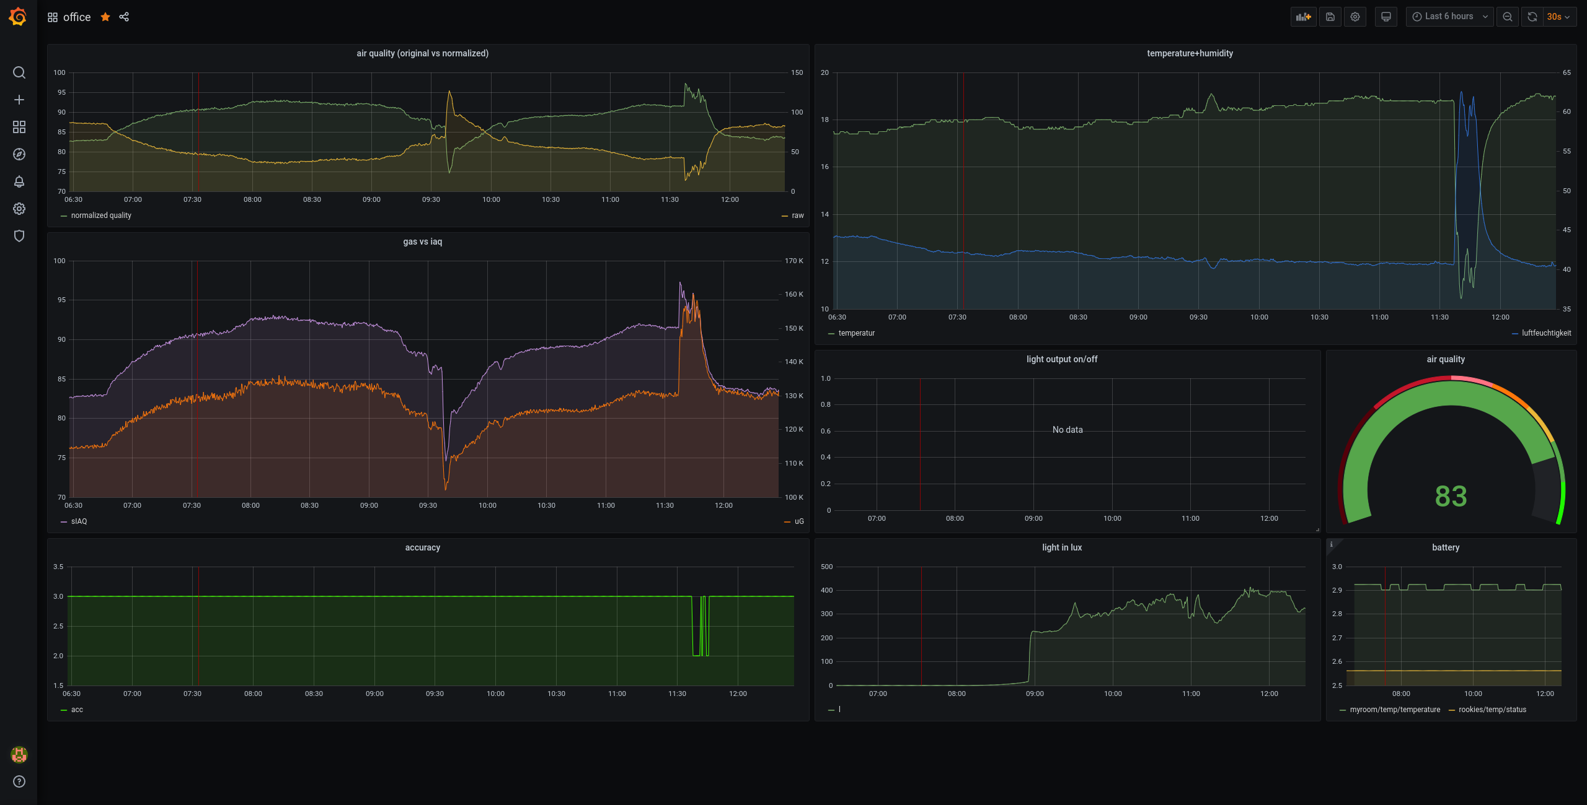Save the dashboard with disk icon
Image resolution: width=1587 pixels, height=805 pixels.
pos(1330,17)
